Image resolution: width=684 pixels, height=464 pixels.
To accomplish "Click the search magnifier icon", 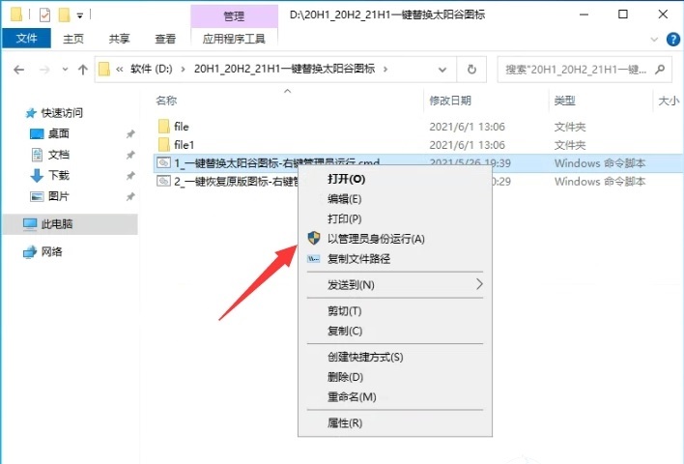I will click(x=660, y=70).
